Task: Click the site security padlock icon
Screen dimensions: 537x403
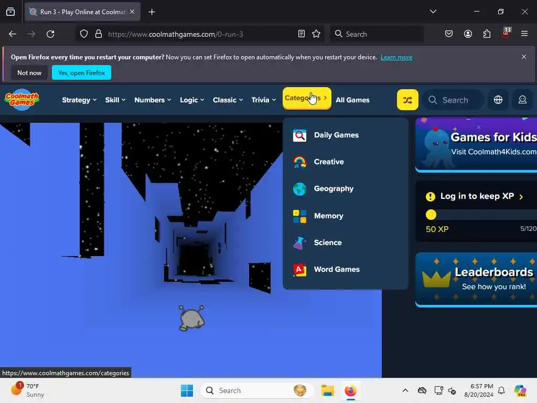Action: pos(99,34)
